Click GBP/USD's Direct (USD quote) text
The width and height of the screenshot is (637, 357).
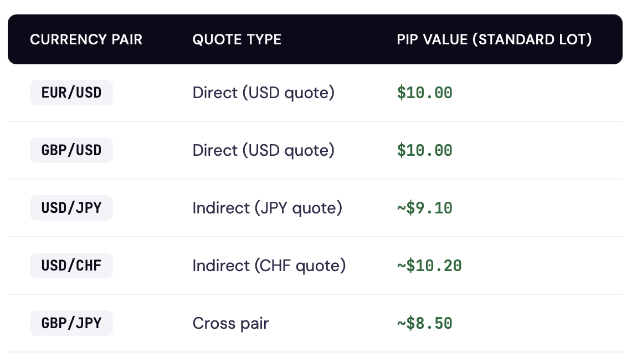click(264, 150)
